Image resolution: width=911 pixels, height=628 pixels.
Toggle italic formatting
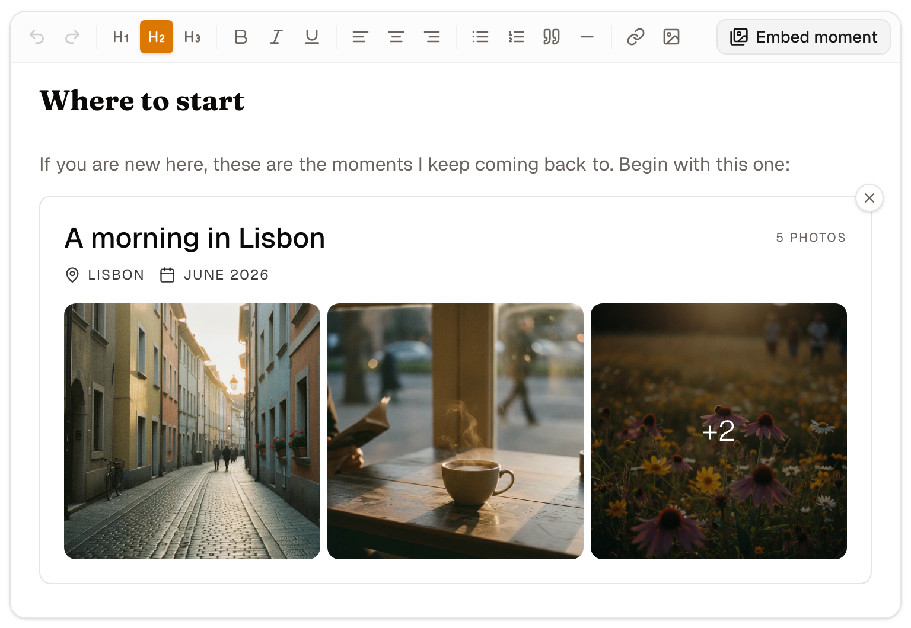(x=276, y=37)
